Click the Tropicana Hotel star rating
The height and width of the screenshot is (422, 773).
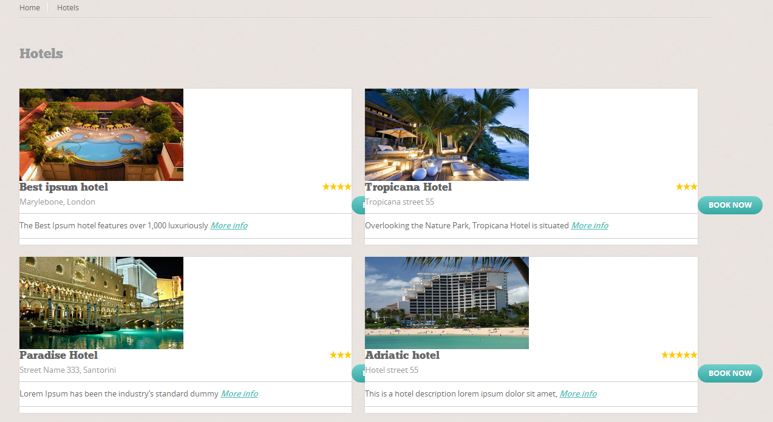687,187
